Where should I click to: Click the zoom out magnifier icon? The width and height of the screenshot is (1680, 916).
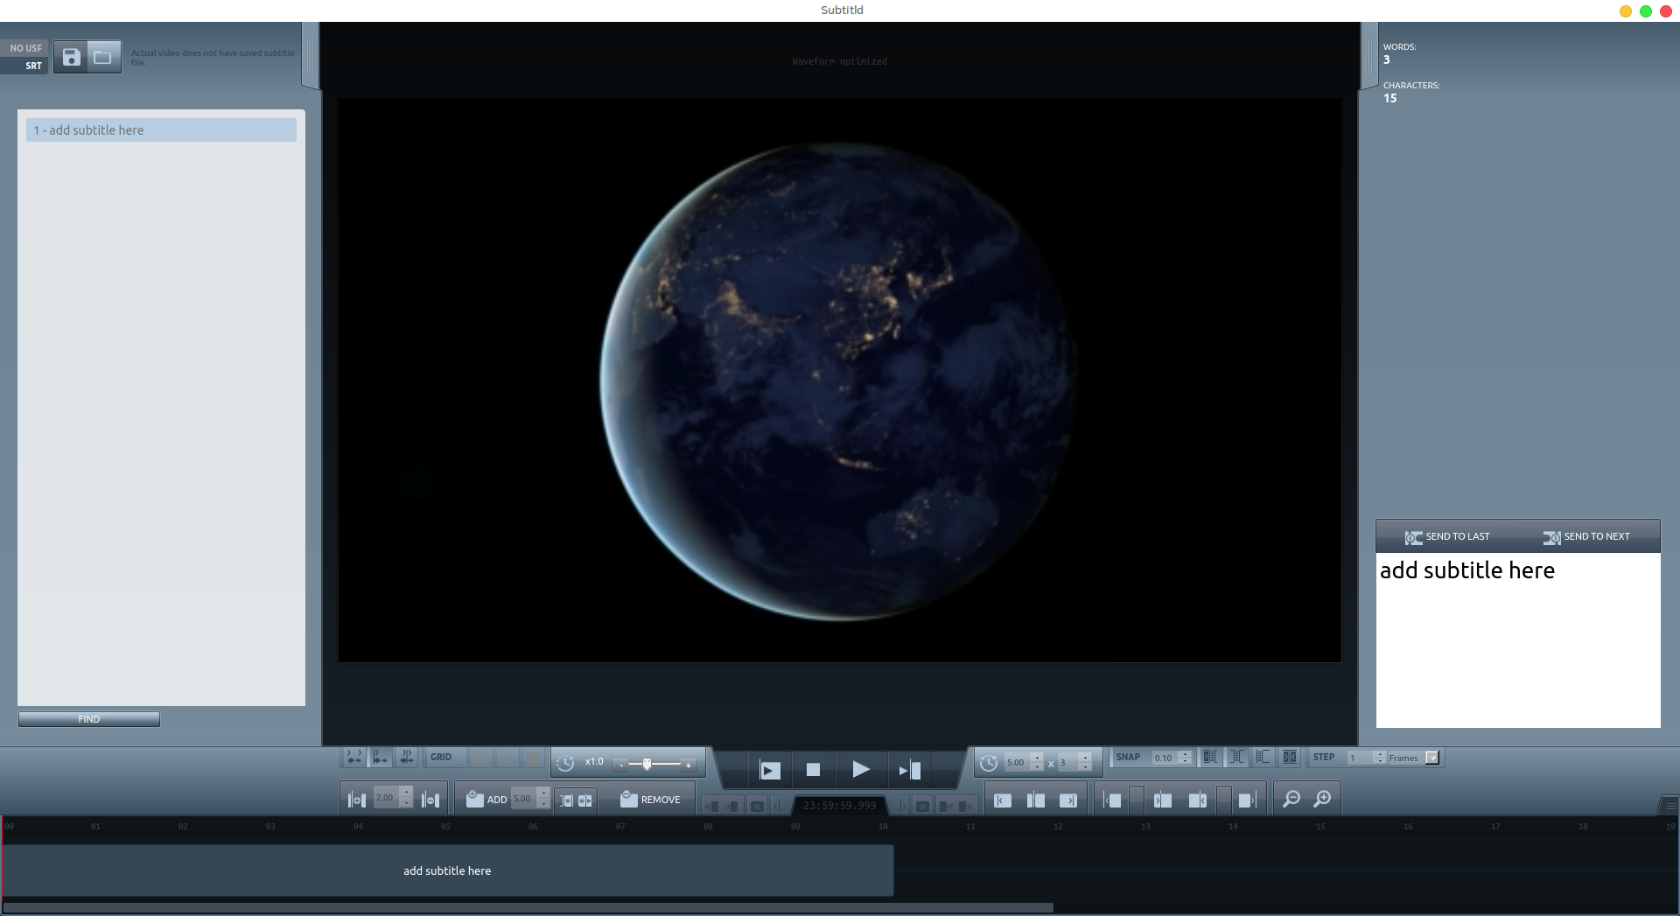pos(1291,799)
